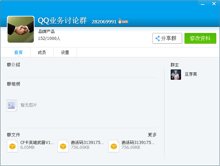Click the handshake group avatar image
Image resolution: width=220 pixels, height=166 pixels.
[21, 29]
